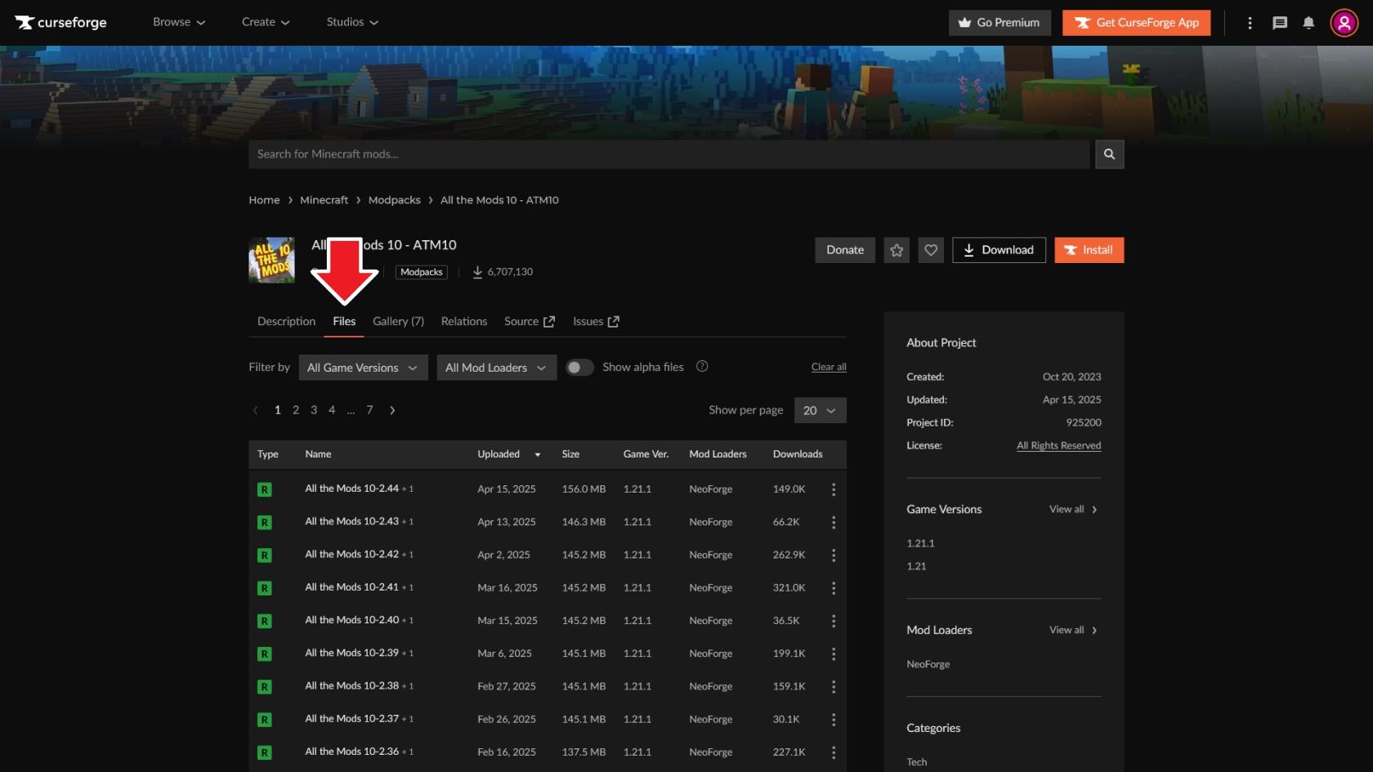Viewport: 1373px width, 772px height.
Task: Expand the Browse menu
Action: 179,22
